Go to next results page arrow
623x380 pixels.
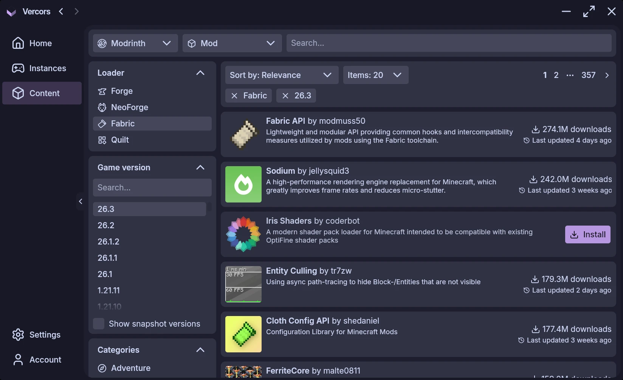tap(607, 75)
